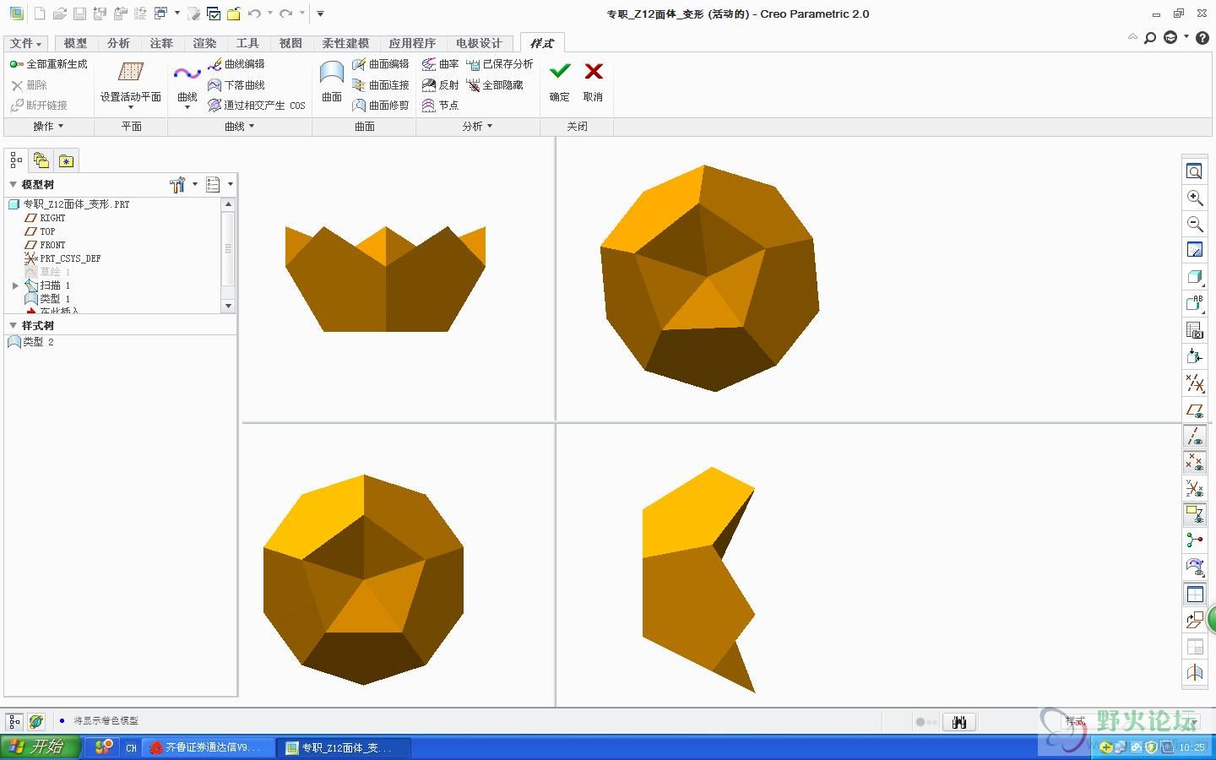
Task: Click the large 曲面 (surface) tool
Action: coord(332,81)
